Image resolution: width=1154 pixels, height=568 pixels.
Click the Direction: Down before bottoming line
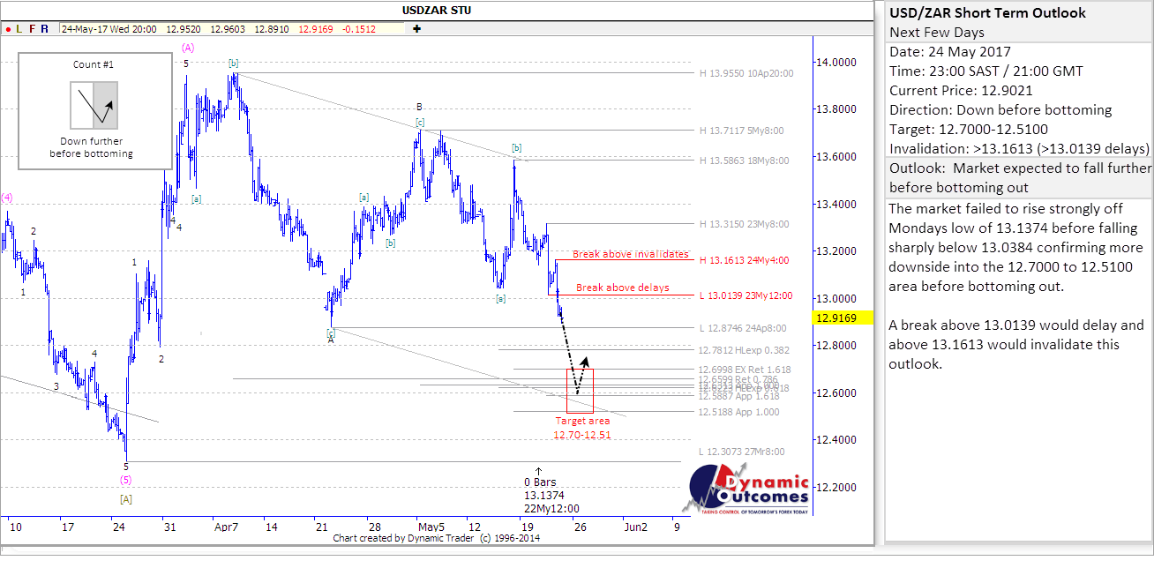point(1000,110)
